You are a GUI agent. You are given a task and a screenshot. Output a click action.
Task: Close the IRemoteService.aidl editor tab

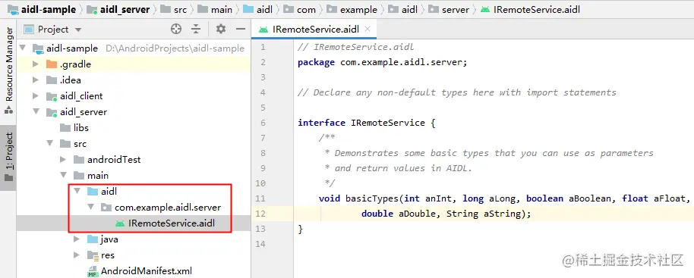click(367, 30)
